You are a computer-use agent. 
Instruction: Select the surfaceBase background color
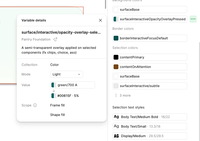coord(149,10)
